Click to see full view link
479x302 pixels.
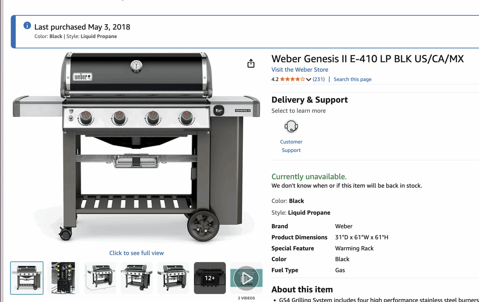(x=137, y=253)
